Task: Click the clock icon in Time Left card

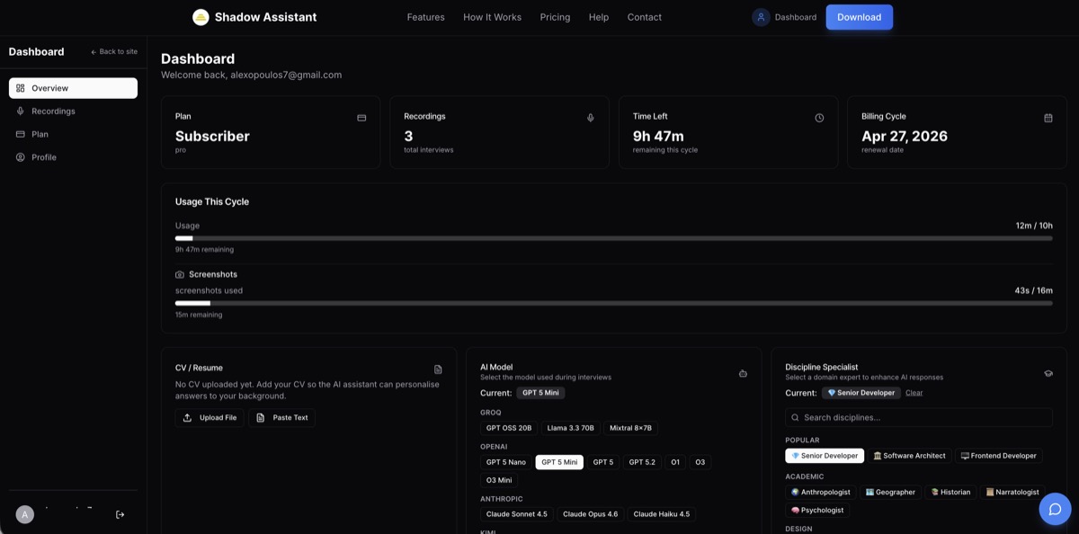Action: 819,118
